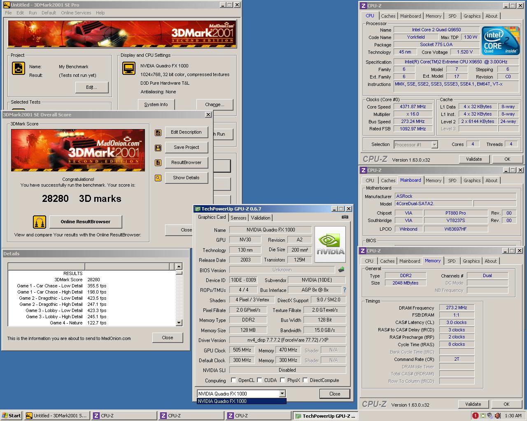The width and height of the screenshot is (527, 421).
Task: Open 3DMark2001 taskbar item
Action: click(56, 416)
